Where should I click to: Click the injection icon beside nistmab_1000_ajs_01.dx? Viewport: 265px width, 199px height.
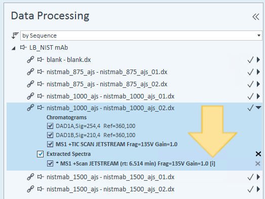[41, 96]
